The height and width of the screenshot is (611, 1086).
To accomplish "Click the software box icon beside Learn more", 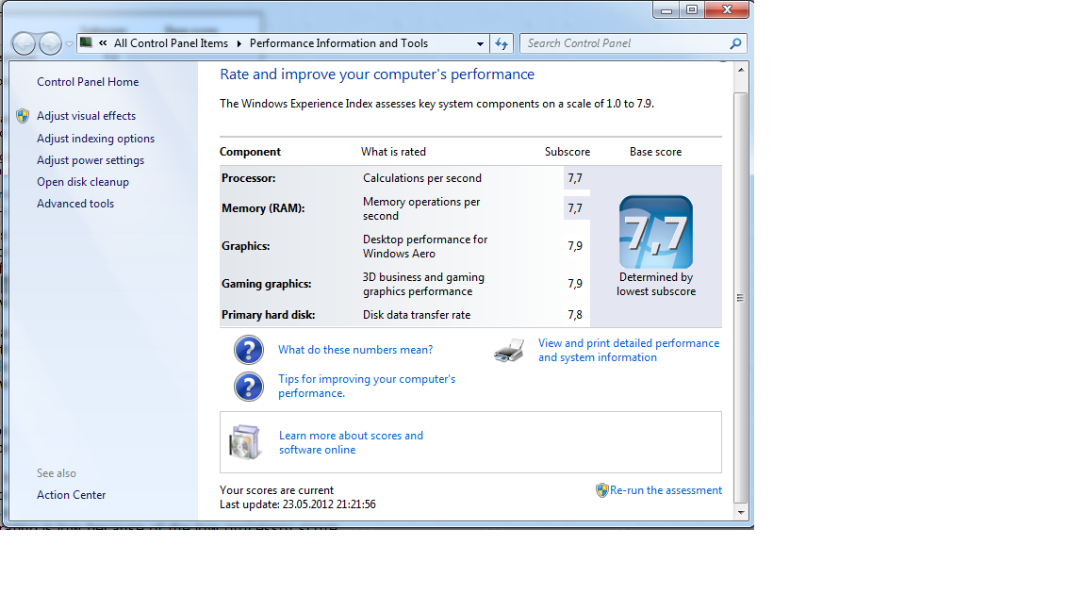I will (245, 442).
